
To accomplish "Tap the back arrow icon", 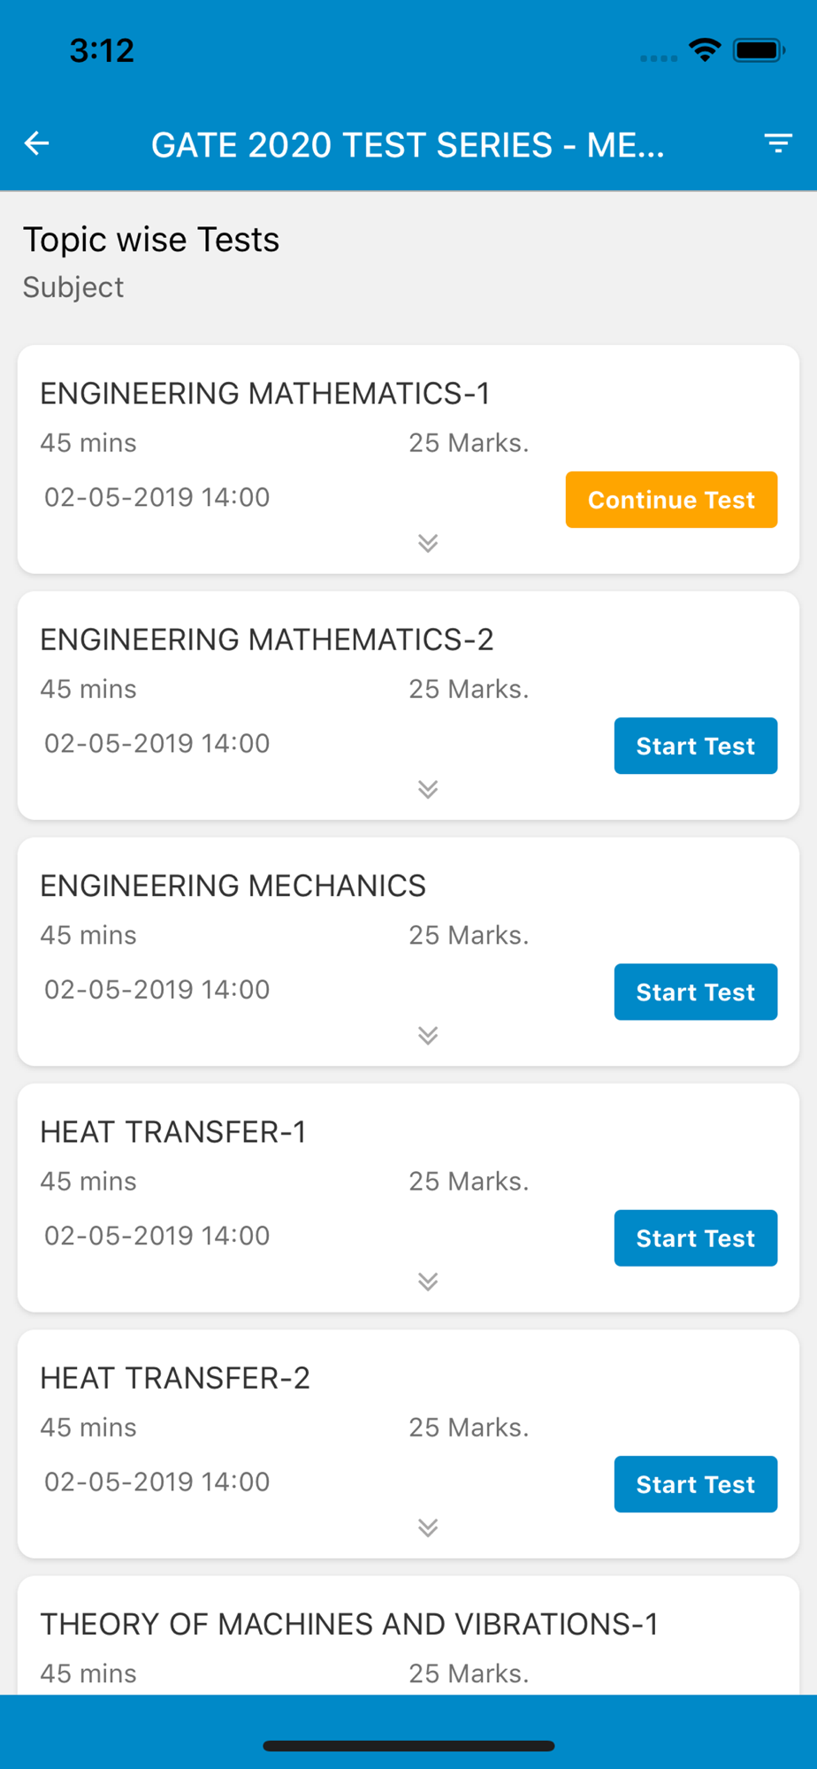I will coord(37,142).
